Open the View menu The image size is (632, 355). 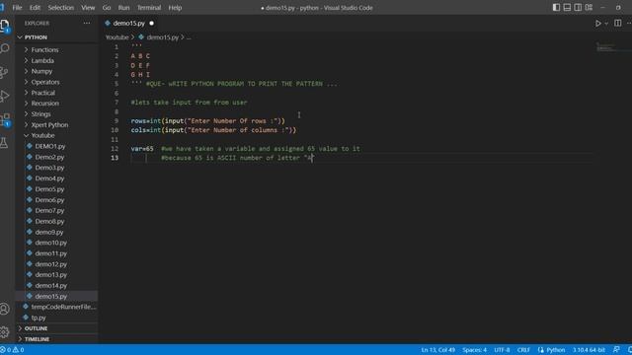click(88, 8)
